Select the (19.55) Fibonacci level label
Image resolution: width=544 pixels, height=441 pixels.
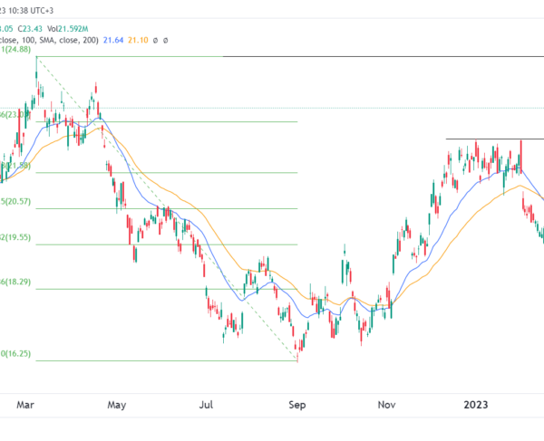pos(15,237)
